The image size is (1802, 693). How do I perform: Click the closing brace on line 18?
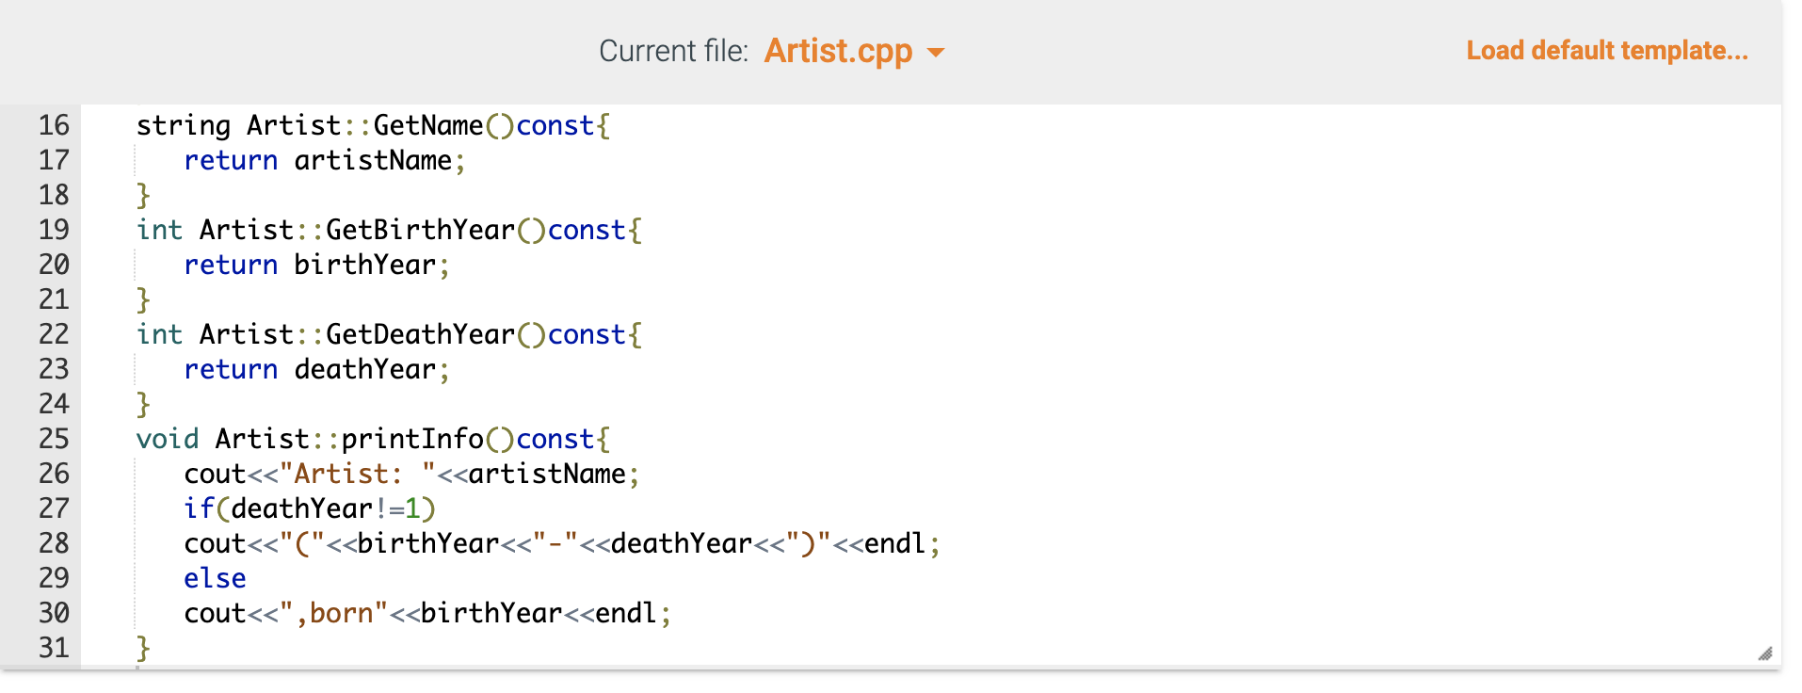click(143, 196)
